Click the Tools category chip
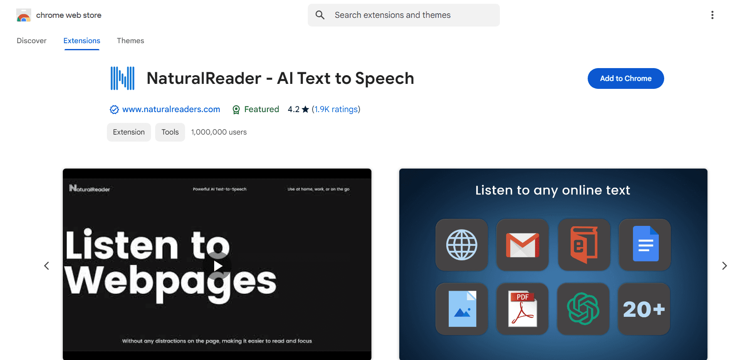This screenshot has width=732, height=360. coord(170,132)
